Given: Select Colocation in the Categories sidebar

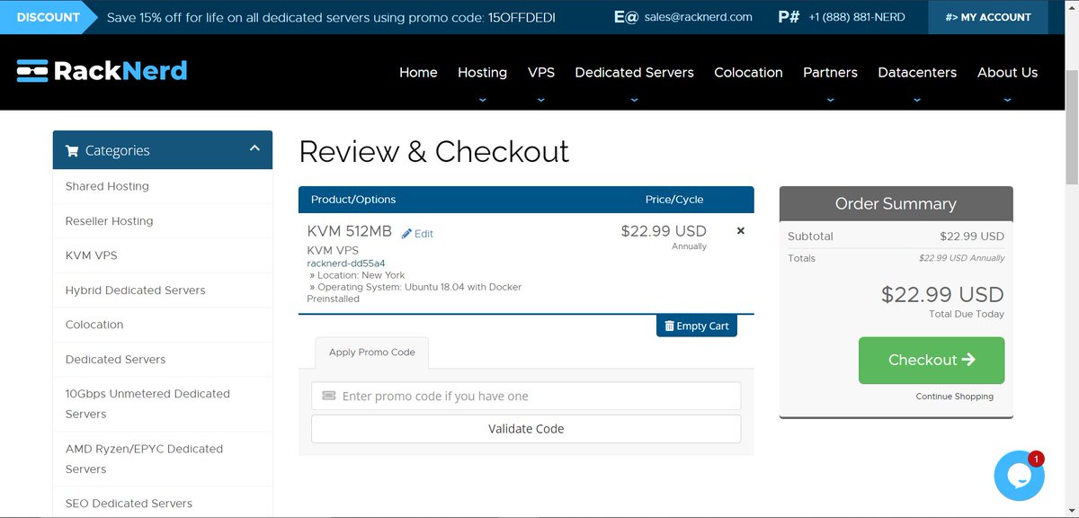Looking at the screenshot, I should click(94, 325).
